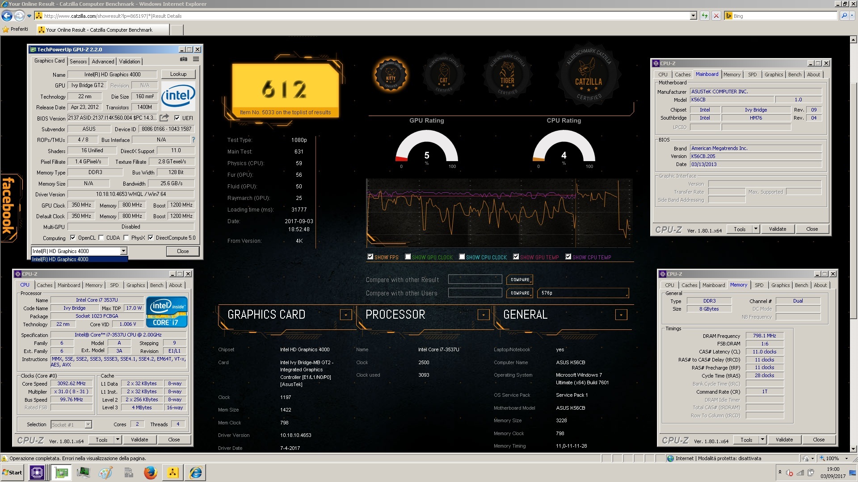Click Intel logo in GPU-Z

(178, 95)
